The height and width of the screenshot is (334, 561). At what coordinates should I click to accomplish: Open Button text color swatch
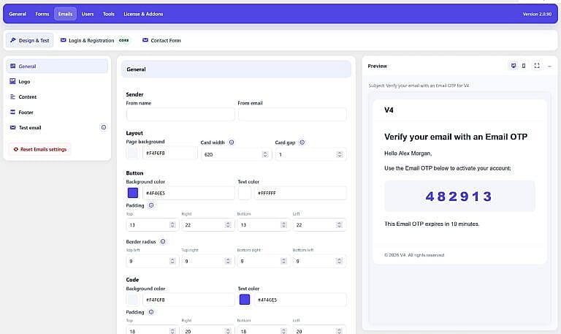245,193
